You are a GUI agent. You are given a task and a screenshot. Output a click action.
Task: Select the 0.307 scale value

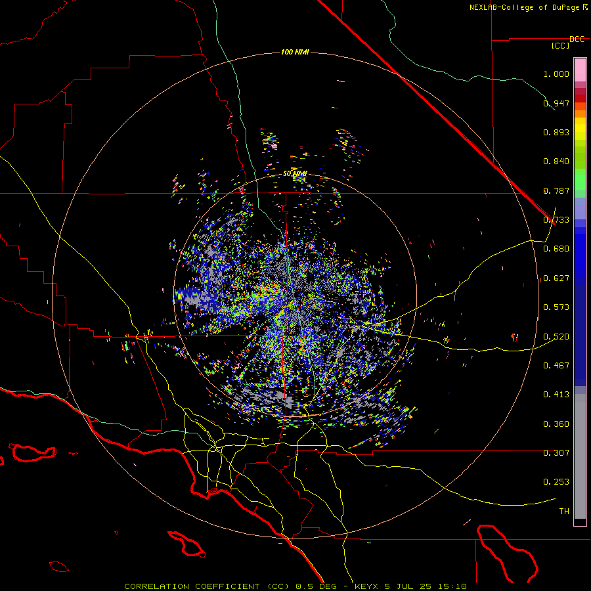pos(556,453)
